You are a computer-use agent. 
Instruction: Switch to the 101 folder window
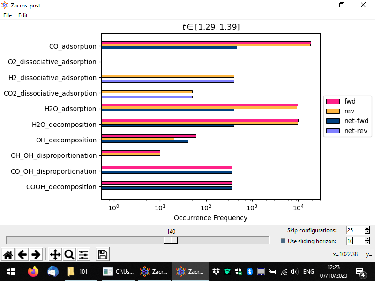pos(78,272)
